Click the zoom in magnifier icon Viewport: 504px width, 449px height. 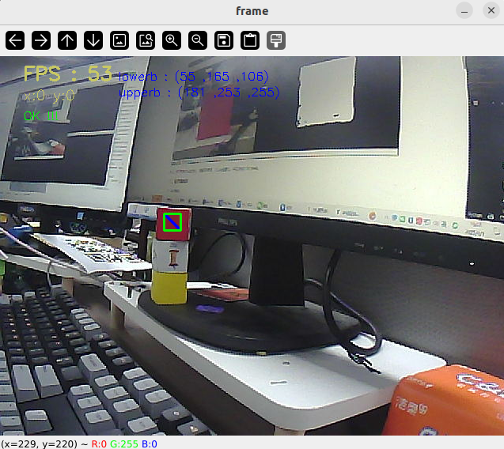pos(172,40)
